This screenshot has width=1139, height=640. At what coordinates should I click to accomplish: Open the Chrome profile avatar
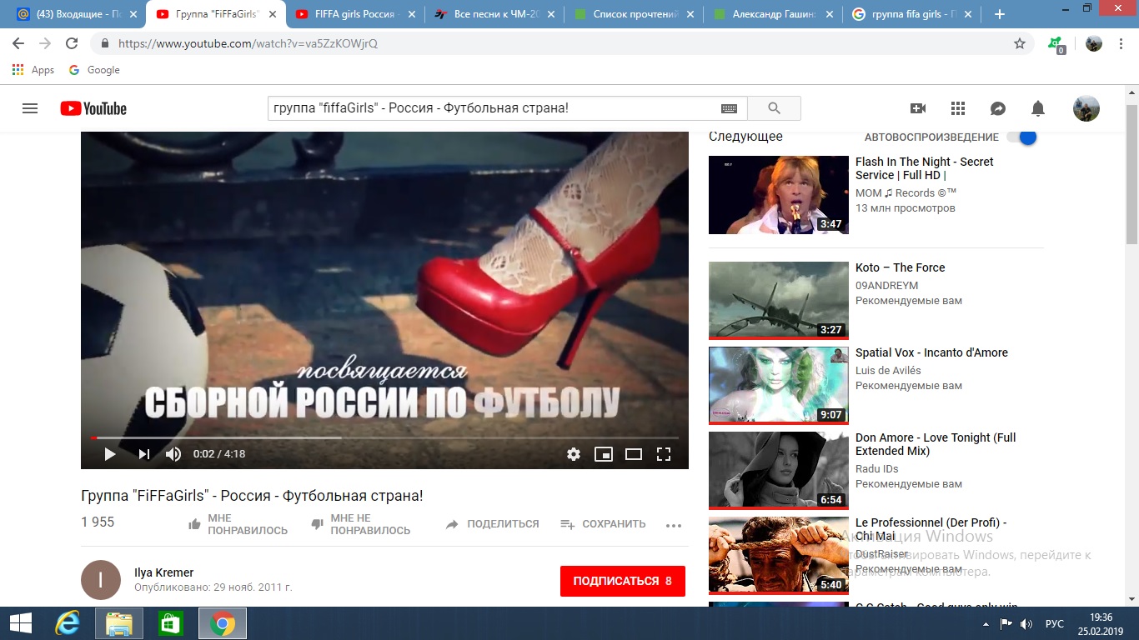[x=1094, y=43]
